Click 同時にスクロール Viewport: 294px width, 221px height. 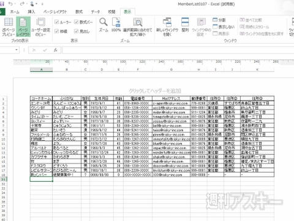click(x=254, y=27)
